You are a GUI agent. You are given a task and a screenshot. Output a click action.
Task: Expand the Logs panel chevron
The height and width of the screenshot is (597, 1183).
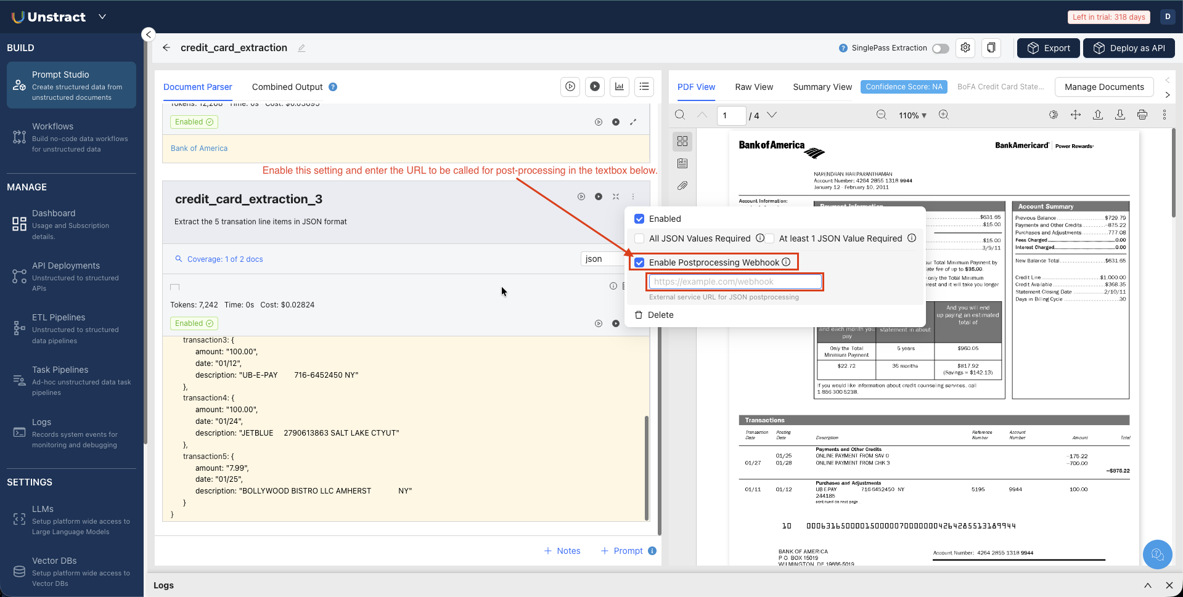click(1147, 585)
